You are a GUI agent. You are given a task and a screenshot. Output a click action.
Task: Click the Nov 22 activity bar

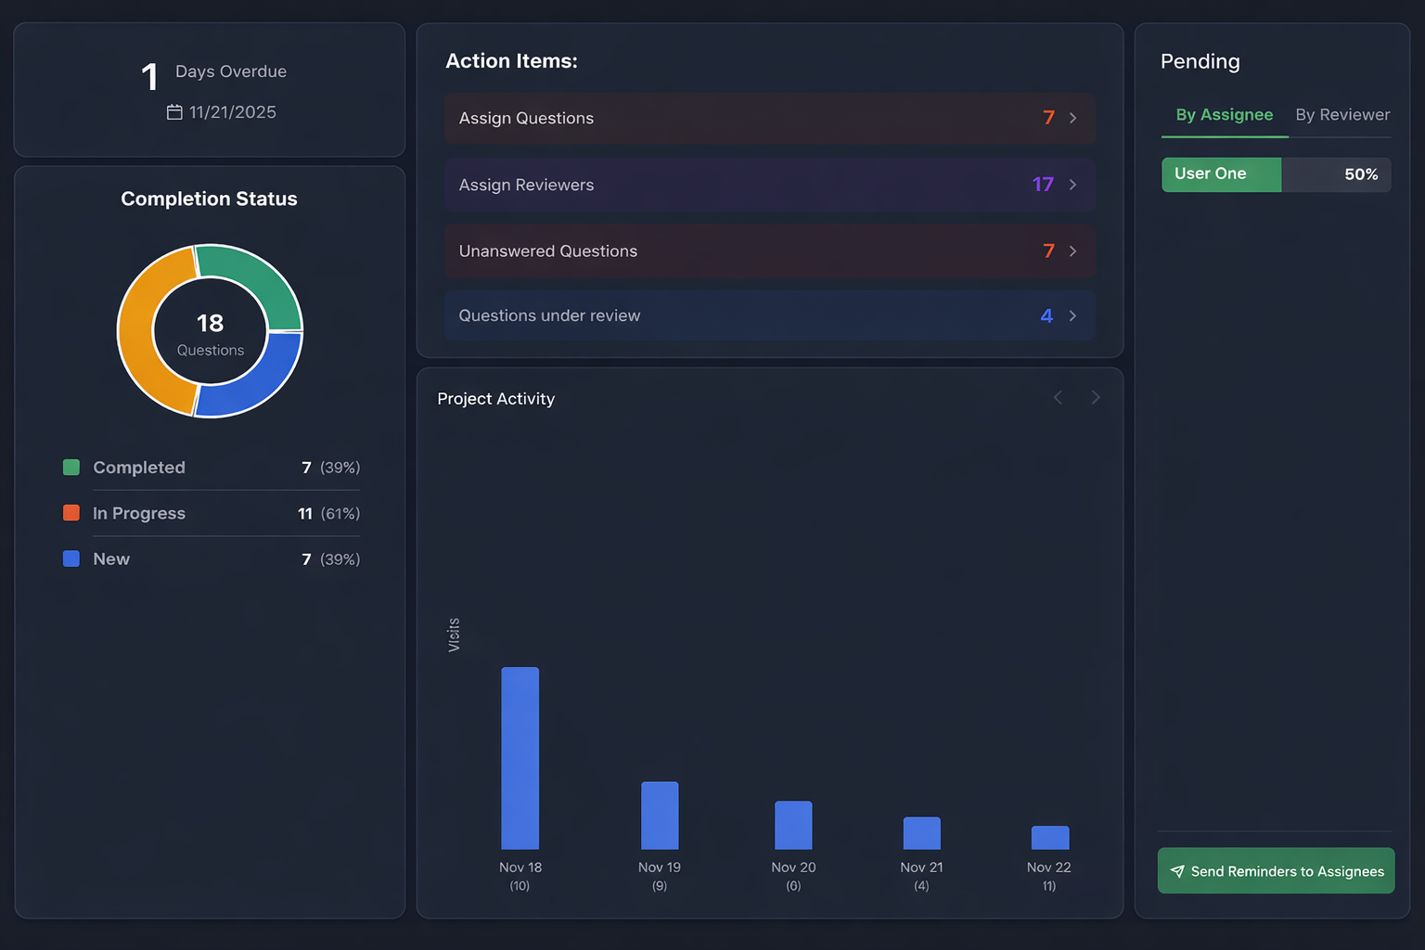pyautogui.click(x=1049, y=838)
